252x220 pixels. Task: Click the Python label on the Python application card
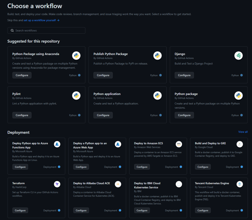tap(154, 115)
